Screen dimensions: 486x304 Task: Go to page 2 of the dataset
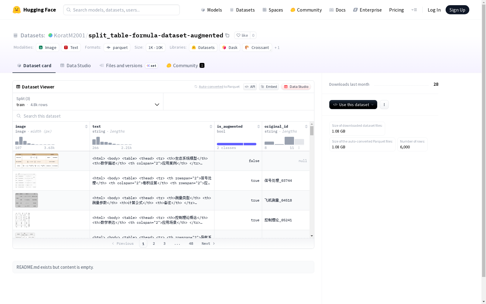[x=154, y=244]
